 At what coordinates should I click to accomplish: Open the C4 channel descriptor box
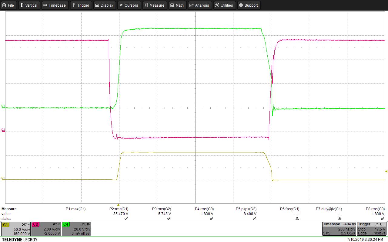(76, 229)
